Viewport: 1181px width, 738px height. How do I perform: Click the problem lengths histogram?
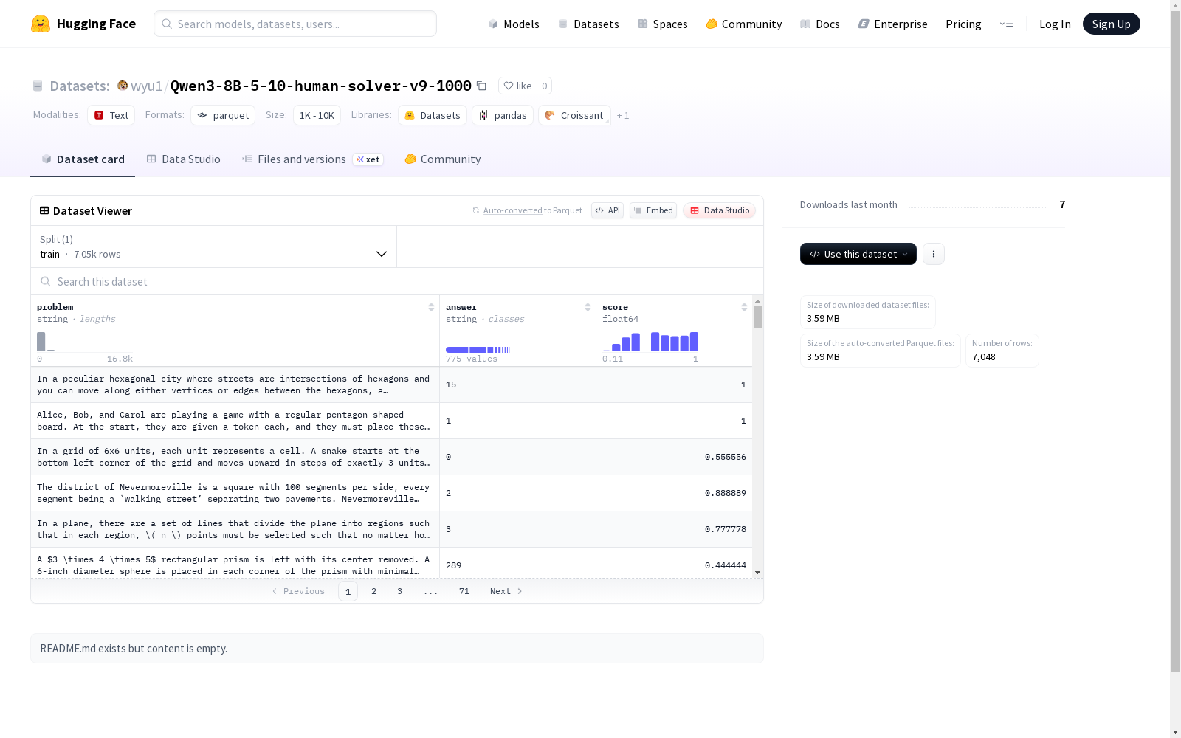coord(85,342)
